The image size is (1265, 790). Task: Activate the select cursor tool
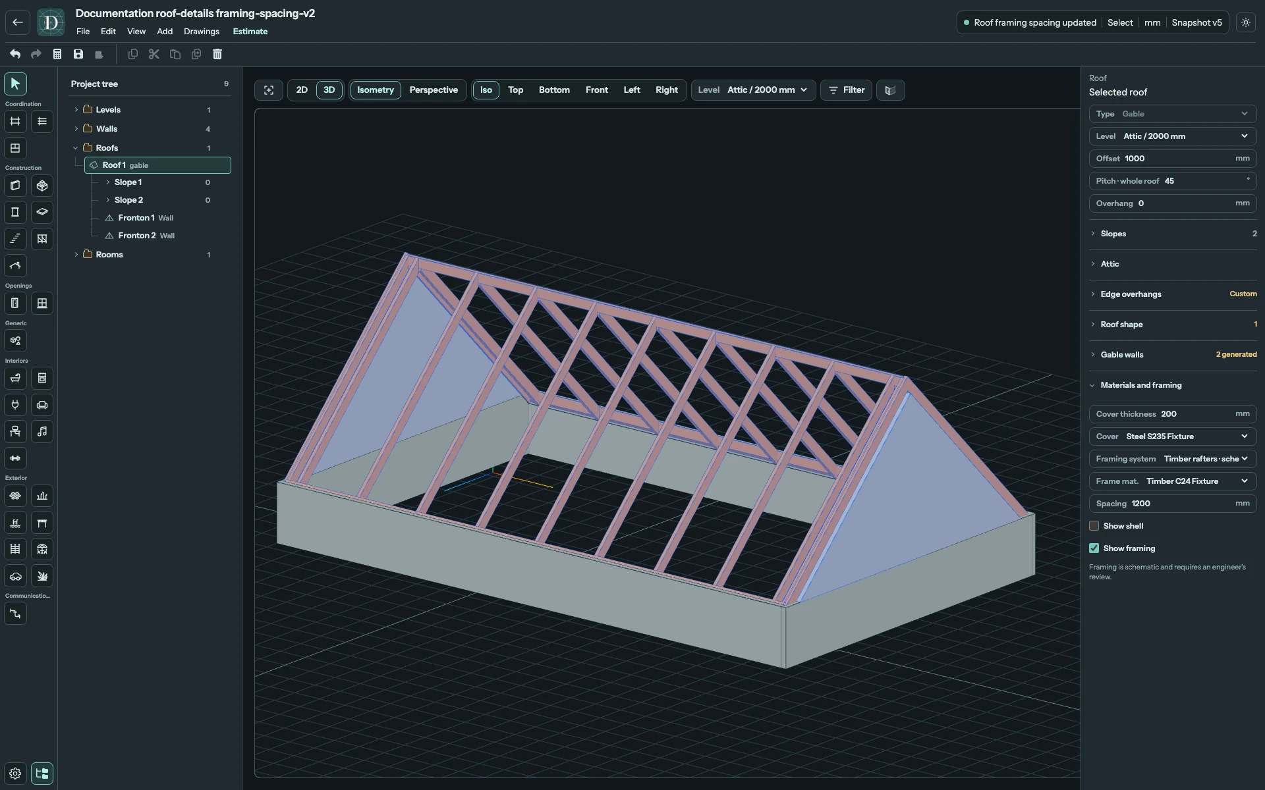pyautogui.click(x=15, y=84)
